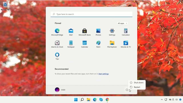Open Settings from pinned apps

coord(112,32)
